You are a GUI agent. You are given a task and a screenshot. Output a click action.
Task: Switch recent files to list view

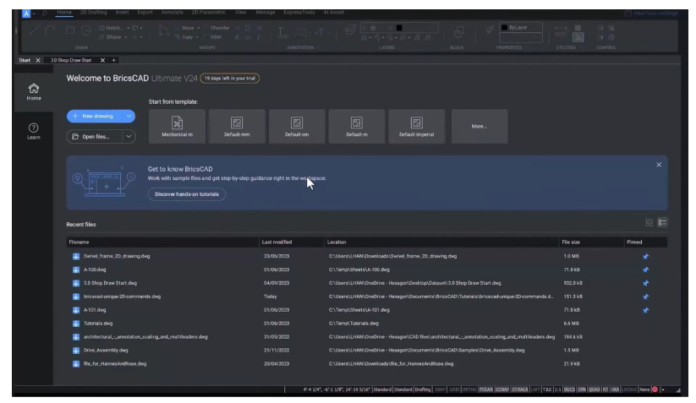(662, 222)
